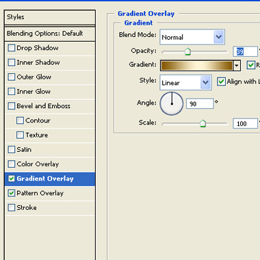The width and height of the screenshot is (260, 260).
Task: Tick the Inner Glow checkbox
Action: [11, 92]
